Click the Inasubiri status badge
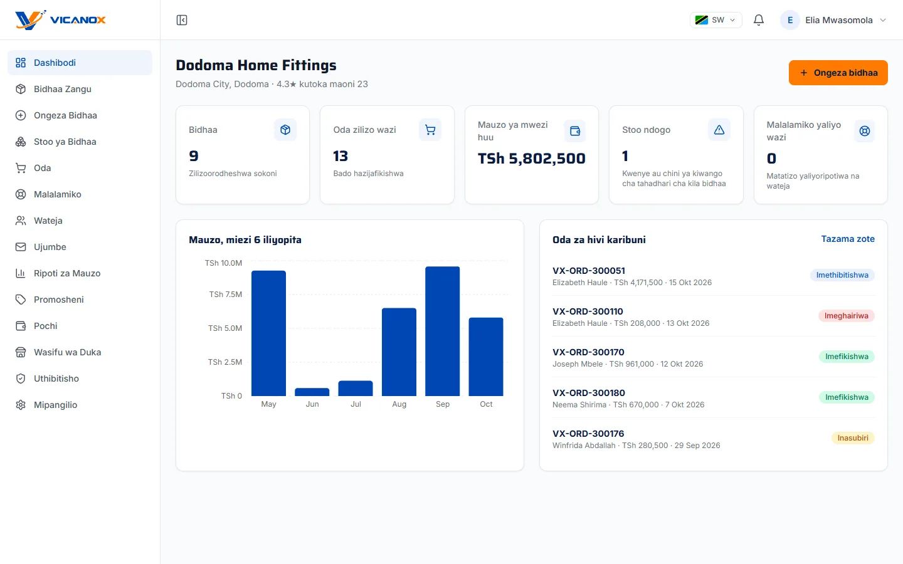 (x=853, y=438)
